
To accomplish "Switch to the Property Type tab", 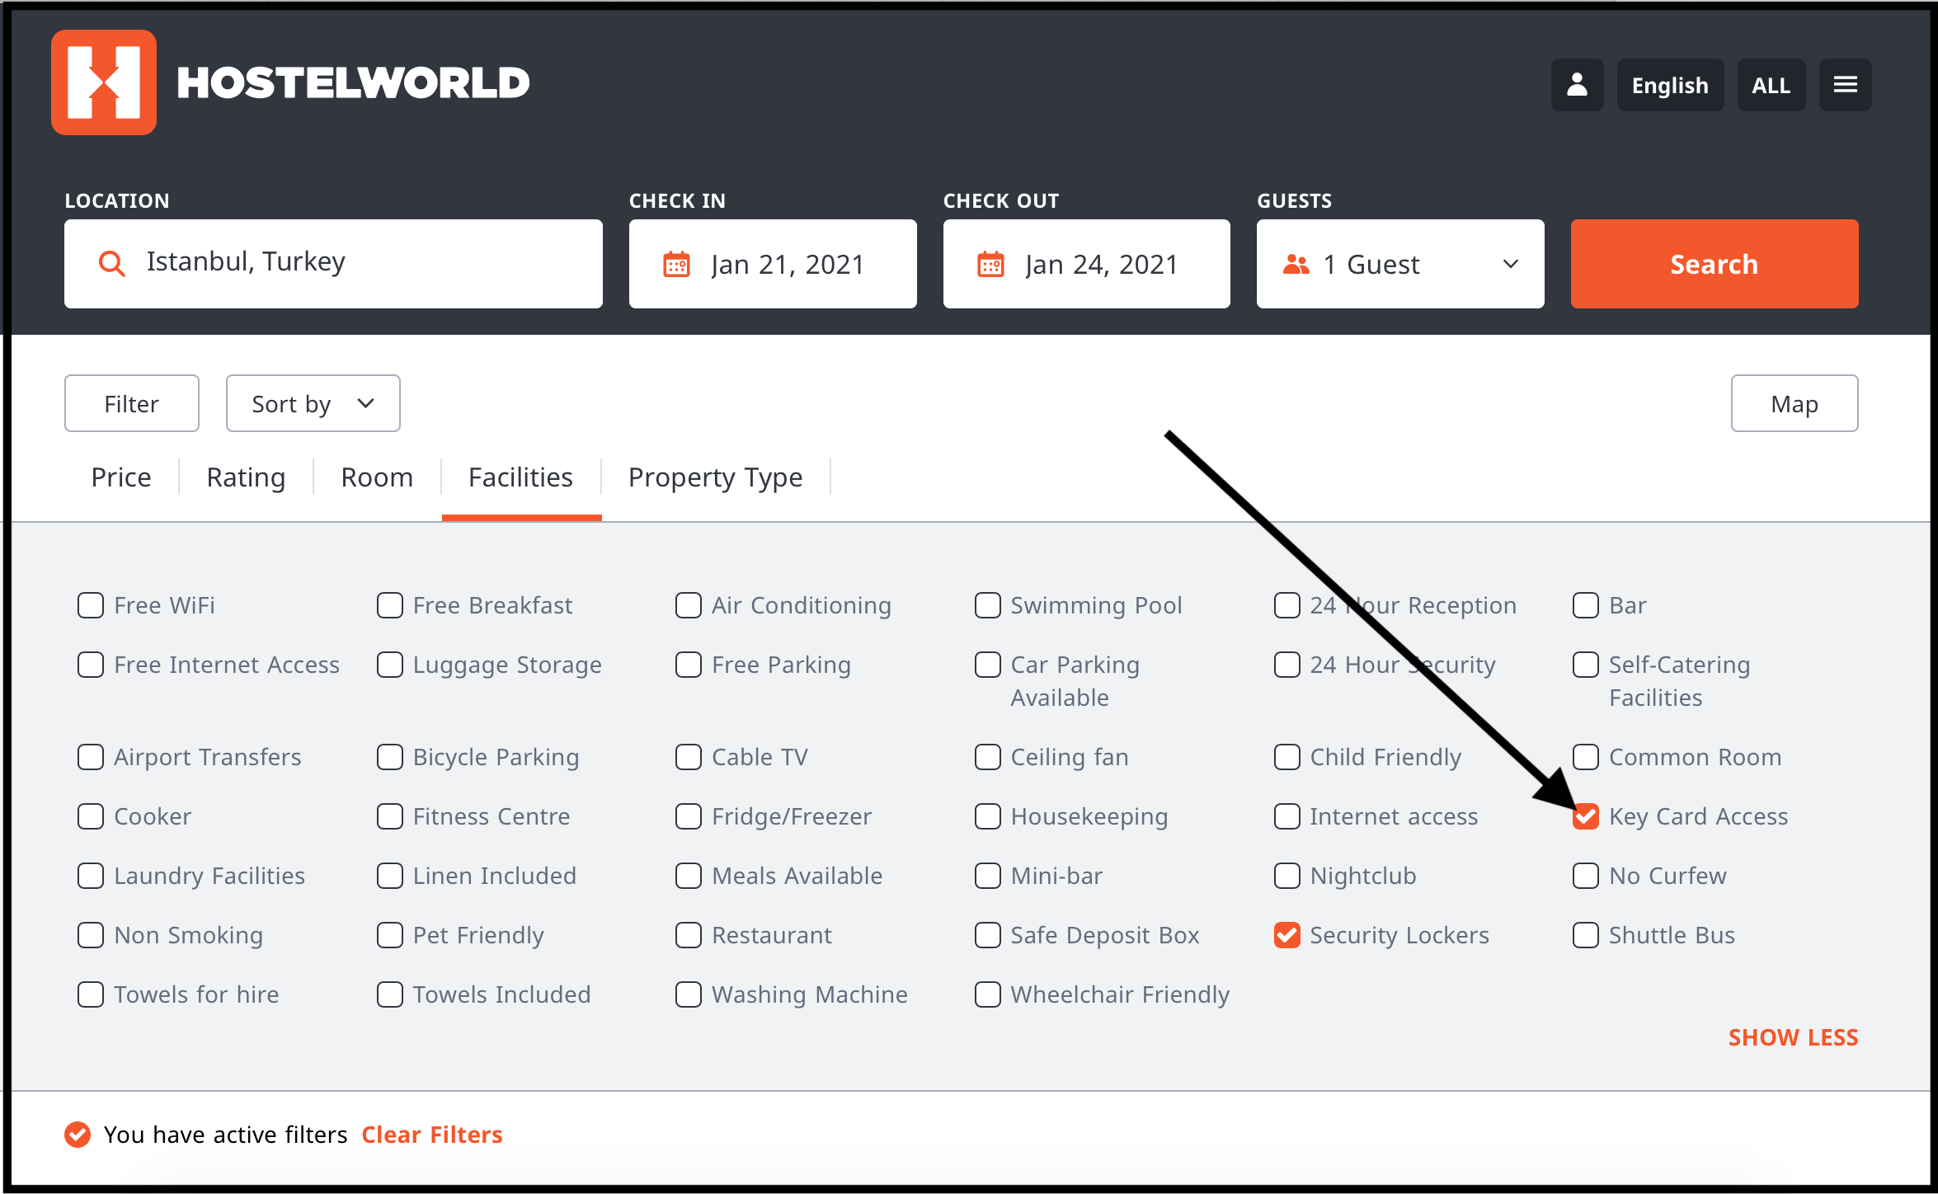I will 715,477.
